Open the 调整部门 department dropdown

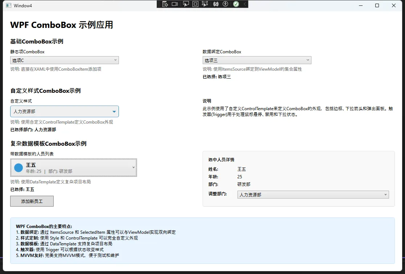pos(313,195)
